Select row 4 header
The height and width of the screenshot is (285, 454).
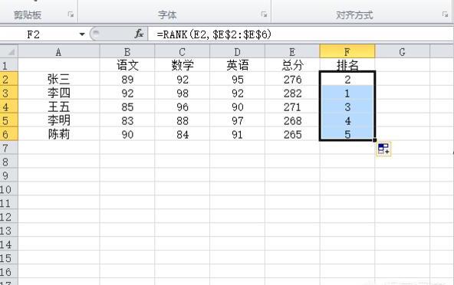[x=8, y=106]
